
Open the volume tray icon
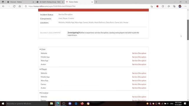click(x=168, y=103)
